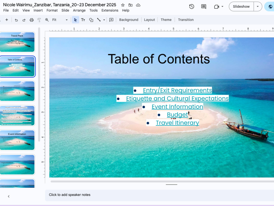Screen dimensions: 274x206
Task: Add a comment from toolbar
Action: (x=111, y=20)
